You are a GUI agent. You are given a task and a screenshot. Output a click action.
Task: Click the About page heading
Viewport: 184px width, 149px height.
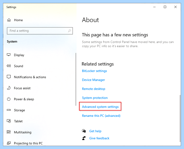[x=91, y=20]
